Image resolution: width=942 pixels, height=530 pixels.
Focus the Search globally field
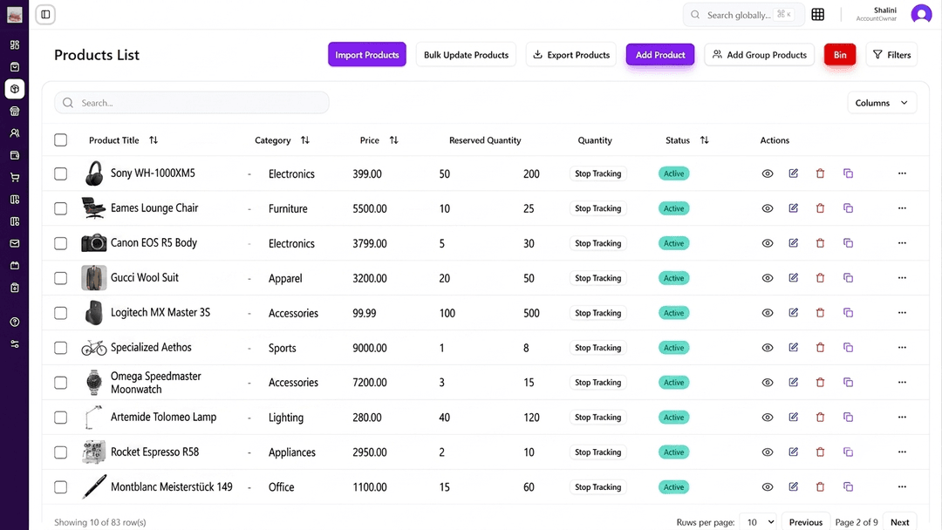744,15
